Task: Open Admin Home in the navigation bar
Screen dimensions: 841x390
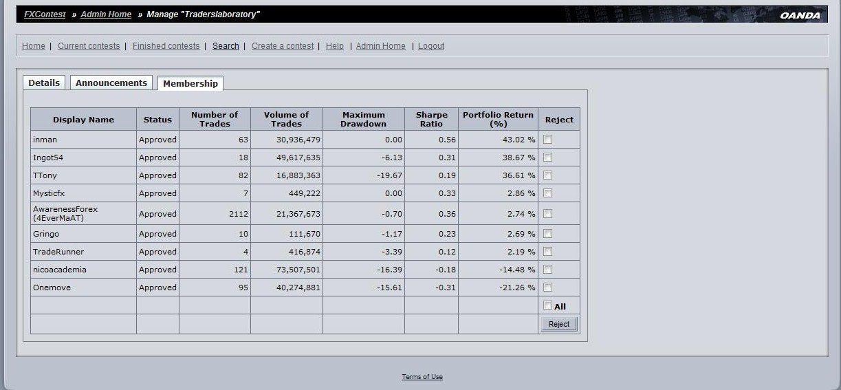Action: point(380,46)
